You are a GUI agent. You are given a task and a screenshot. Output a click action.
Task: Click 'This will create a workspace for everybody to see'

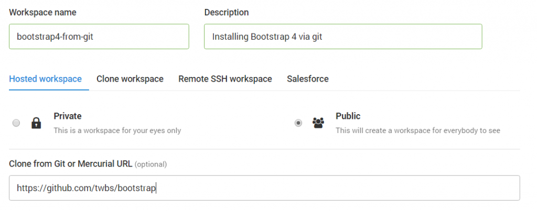(x=418, y=130)
